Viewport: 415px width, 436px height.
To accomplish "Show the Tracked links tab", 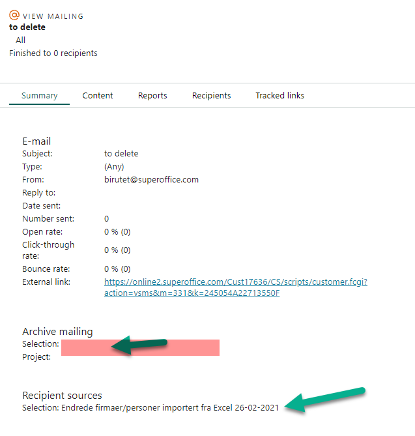I will [x=279, y=96].
